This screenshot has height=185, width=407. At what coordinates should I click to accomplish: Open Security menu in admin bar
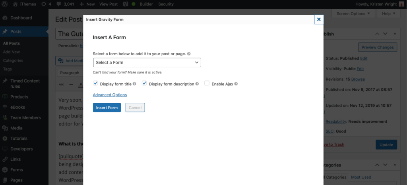click(x=166, y=4)
